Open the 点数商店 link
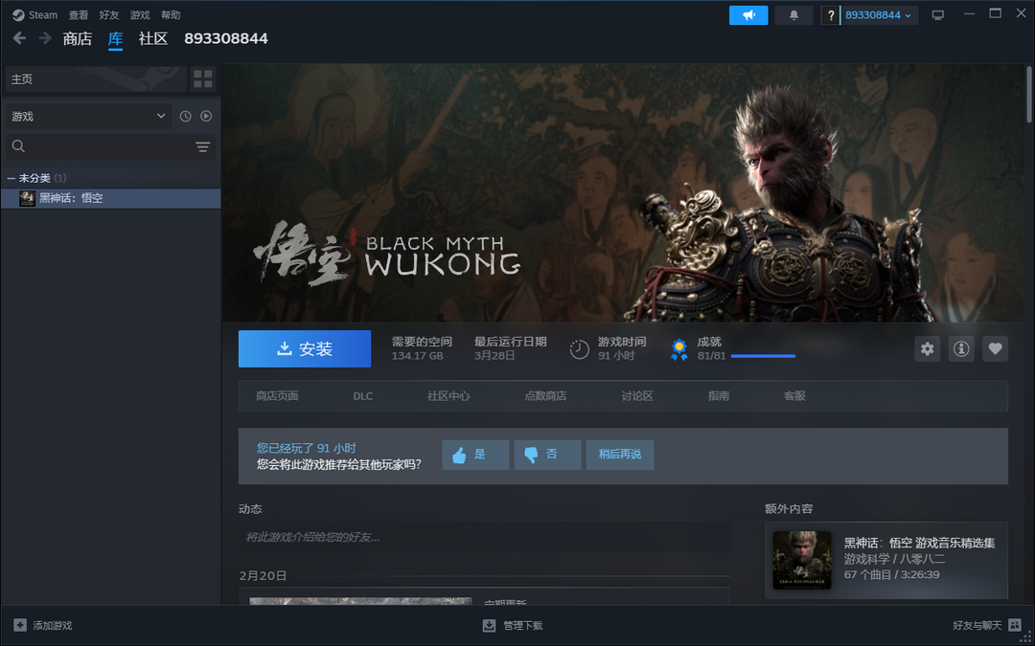The height and width of the screenshot is (646, 1035). pyautogui.click(x=546, y=396)
